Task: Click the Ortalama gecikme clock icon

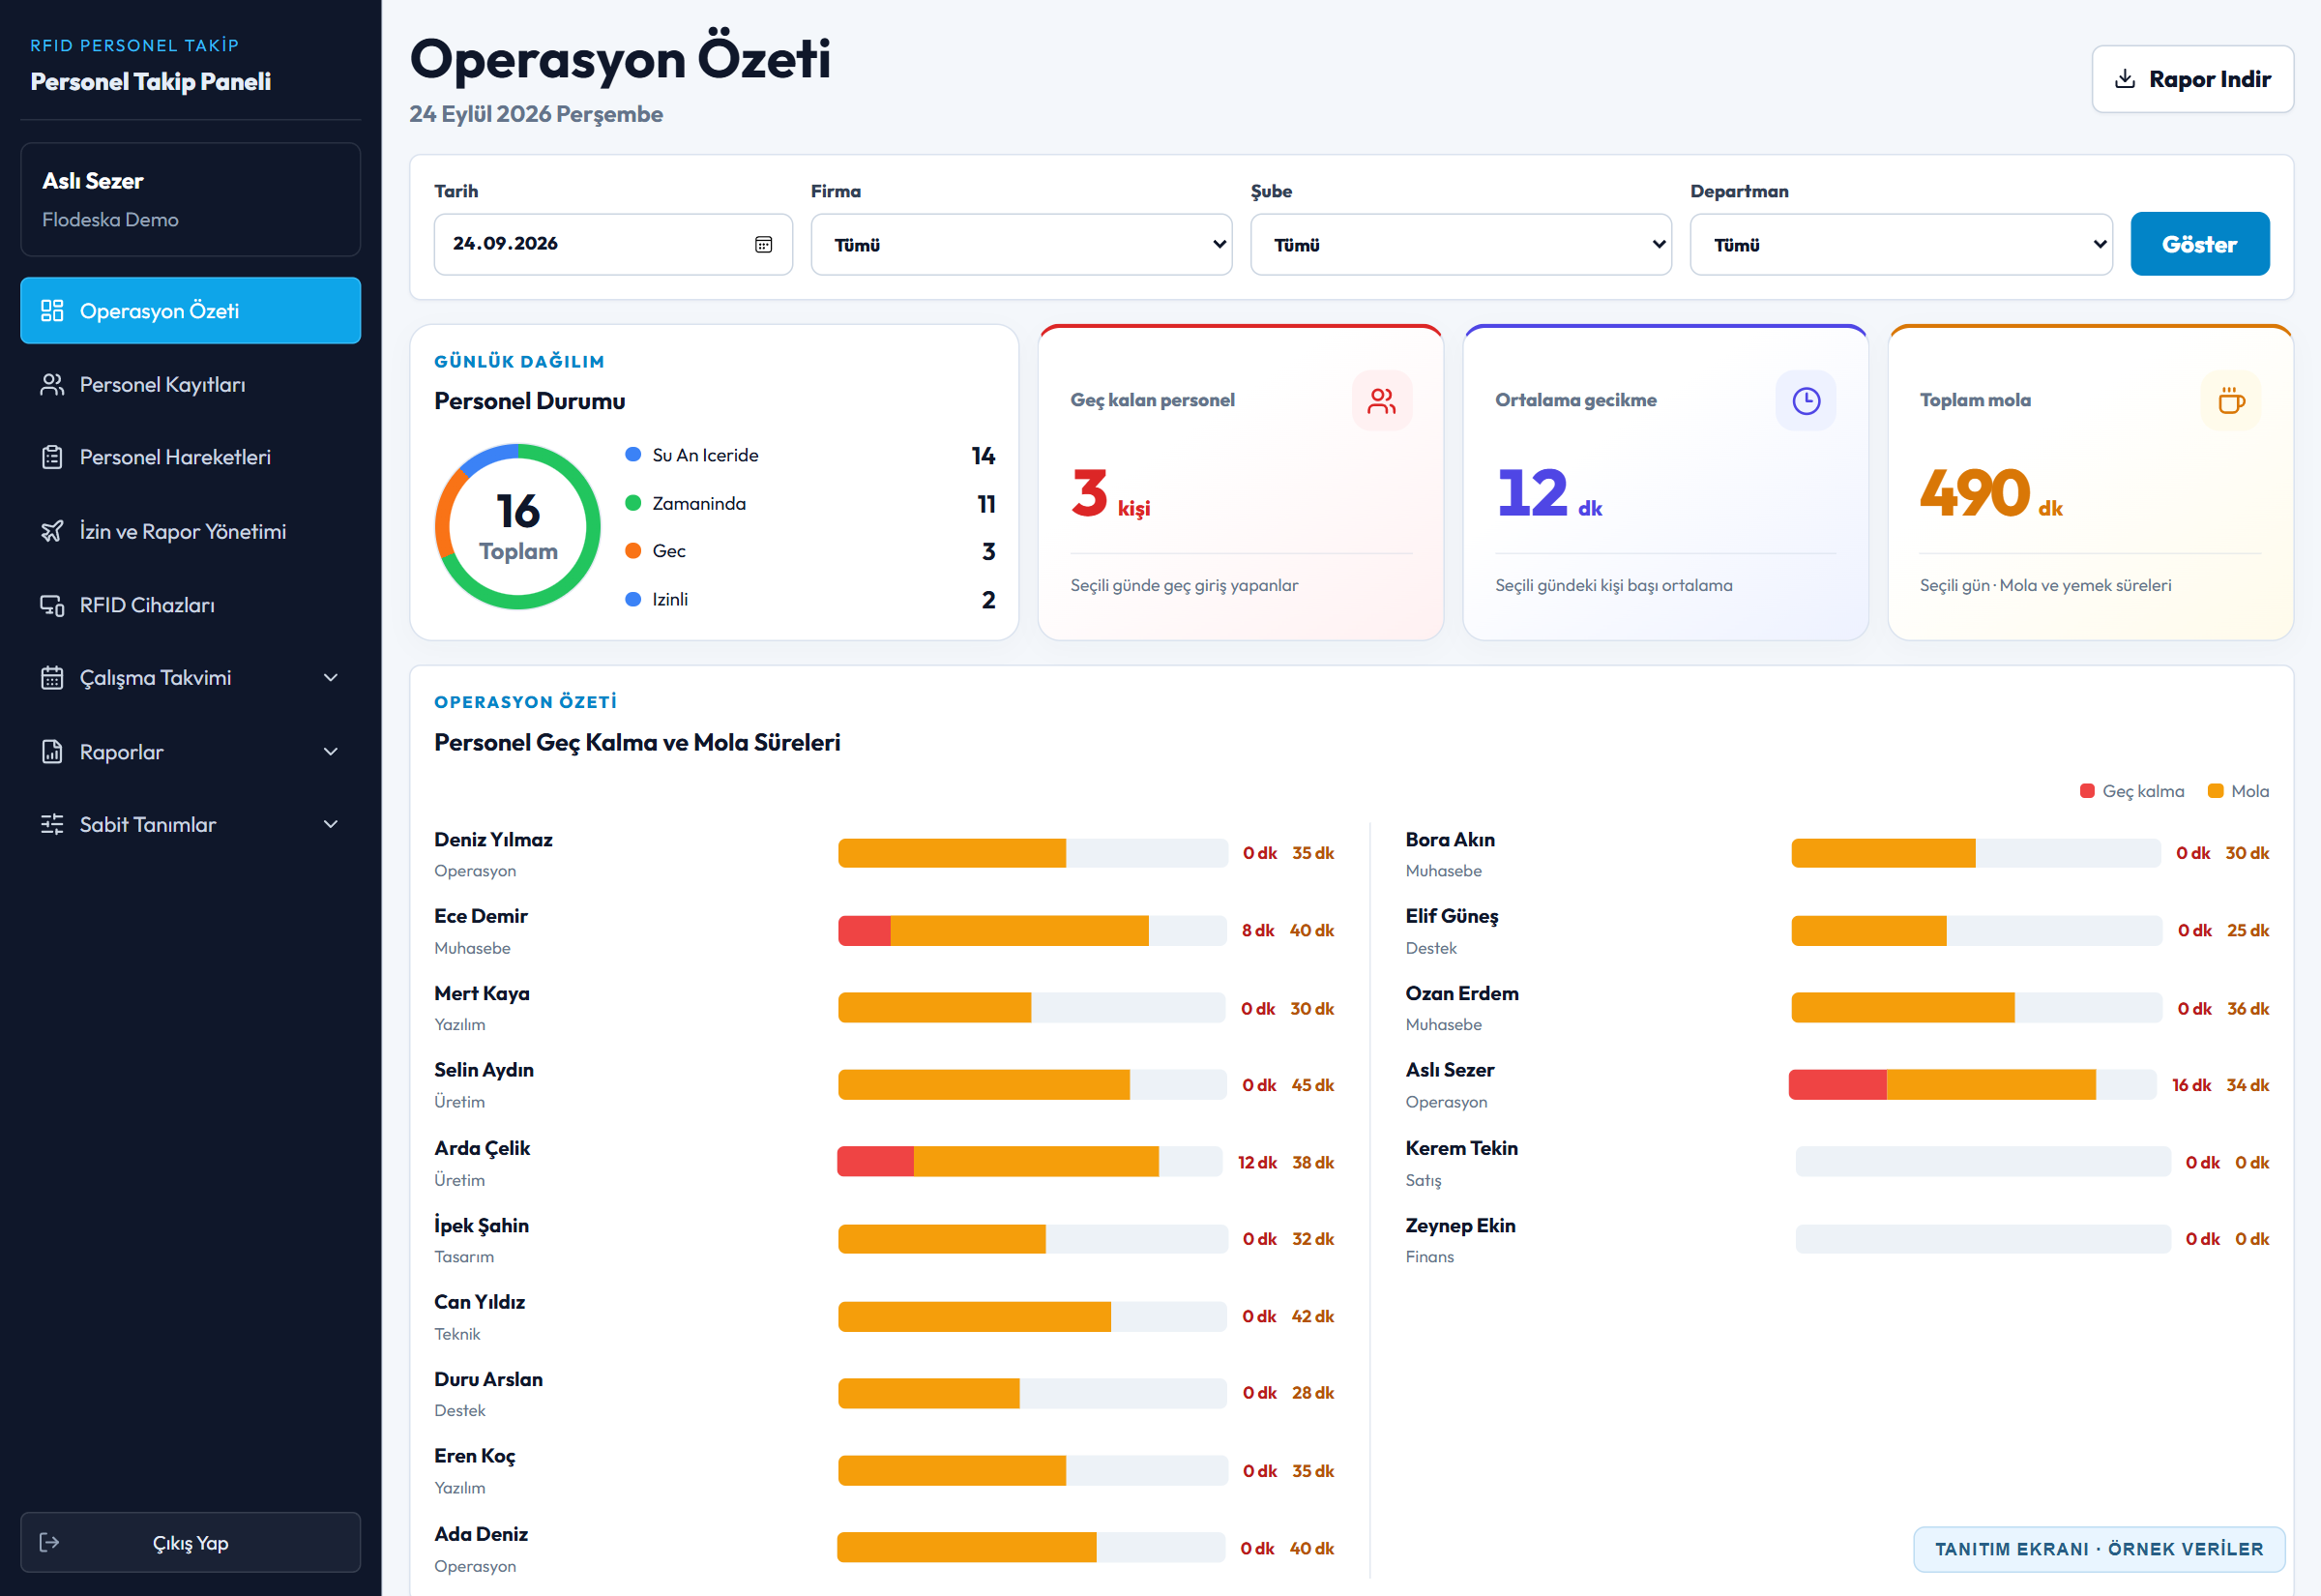Action: (x=1806, y=401)
